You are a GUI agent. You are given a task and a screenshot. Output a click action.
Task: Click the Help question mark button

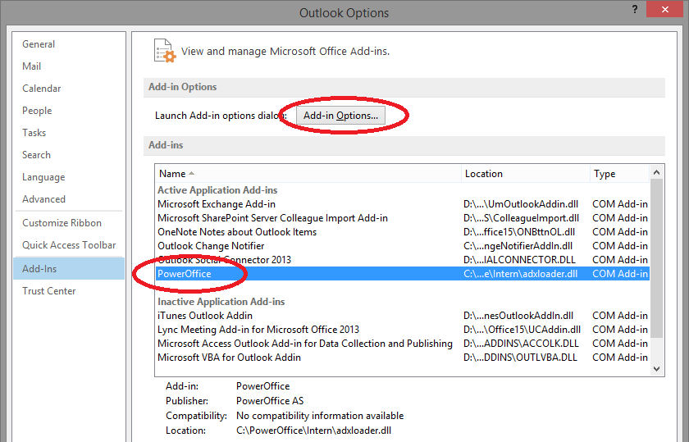635,9
